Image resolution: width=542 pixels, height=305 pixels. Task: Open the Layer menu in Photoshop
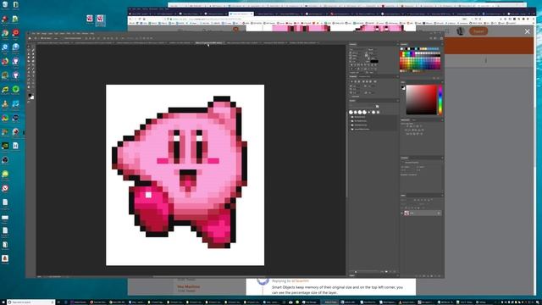(x=51, y=34)
